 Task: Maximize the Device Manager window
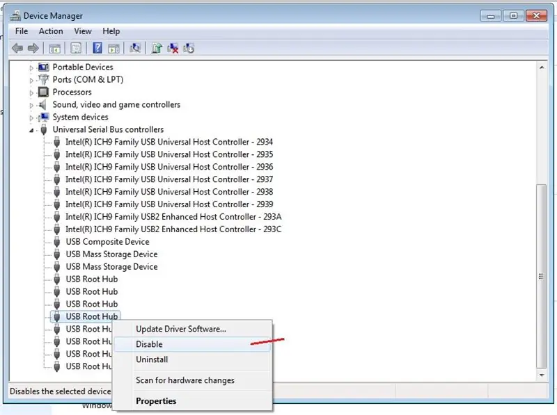tap(513, 15)
